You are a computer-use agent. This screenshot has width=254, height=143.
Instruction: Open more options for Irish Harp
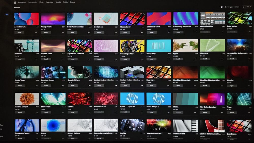[x=222, y=59]
